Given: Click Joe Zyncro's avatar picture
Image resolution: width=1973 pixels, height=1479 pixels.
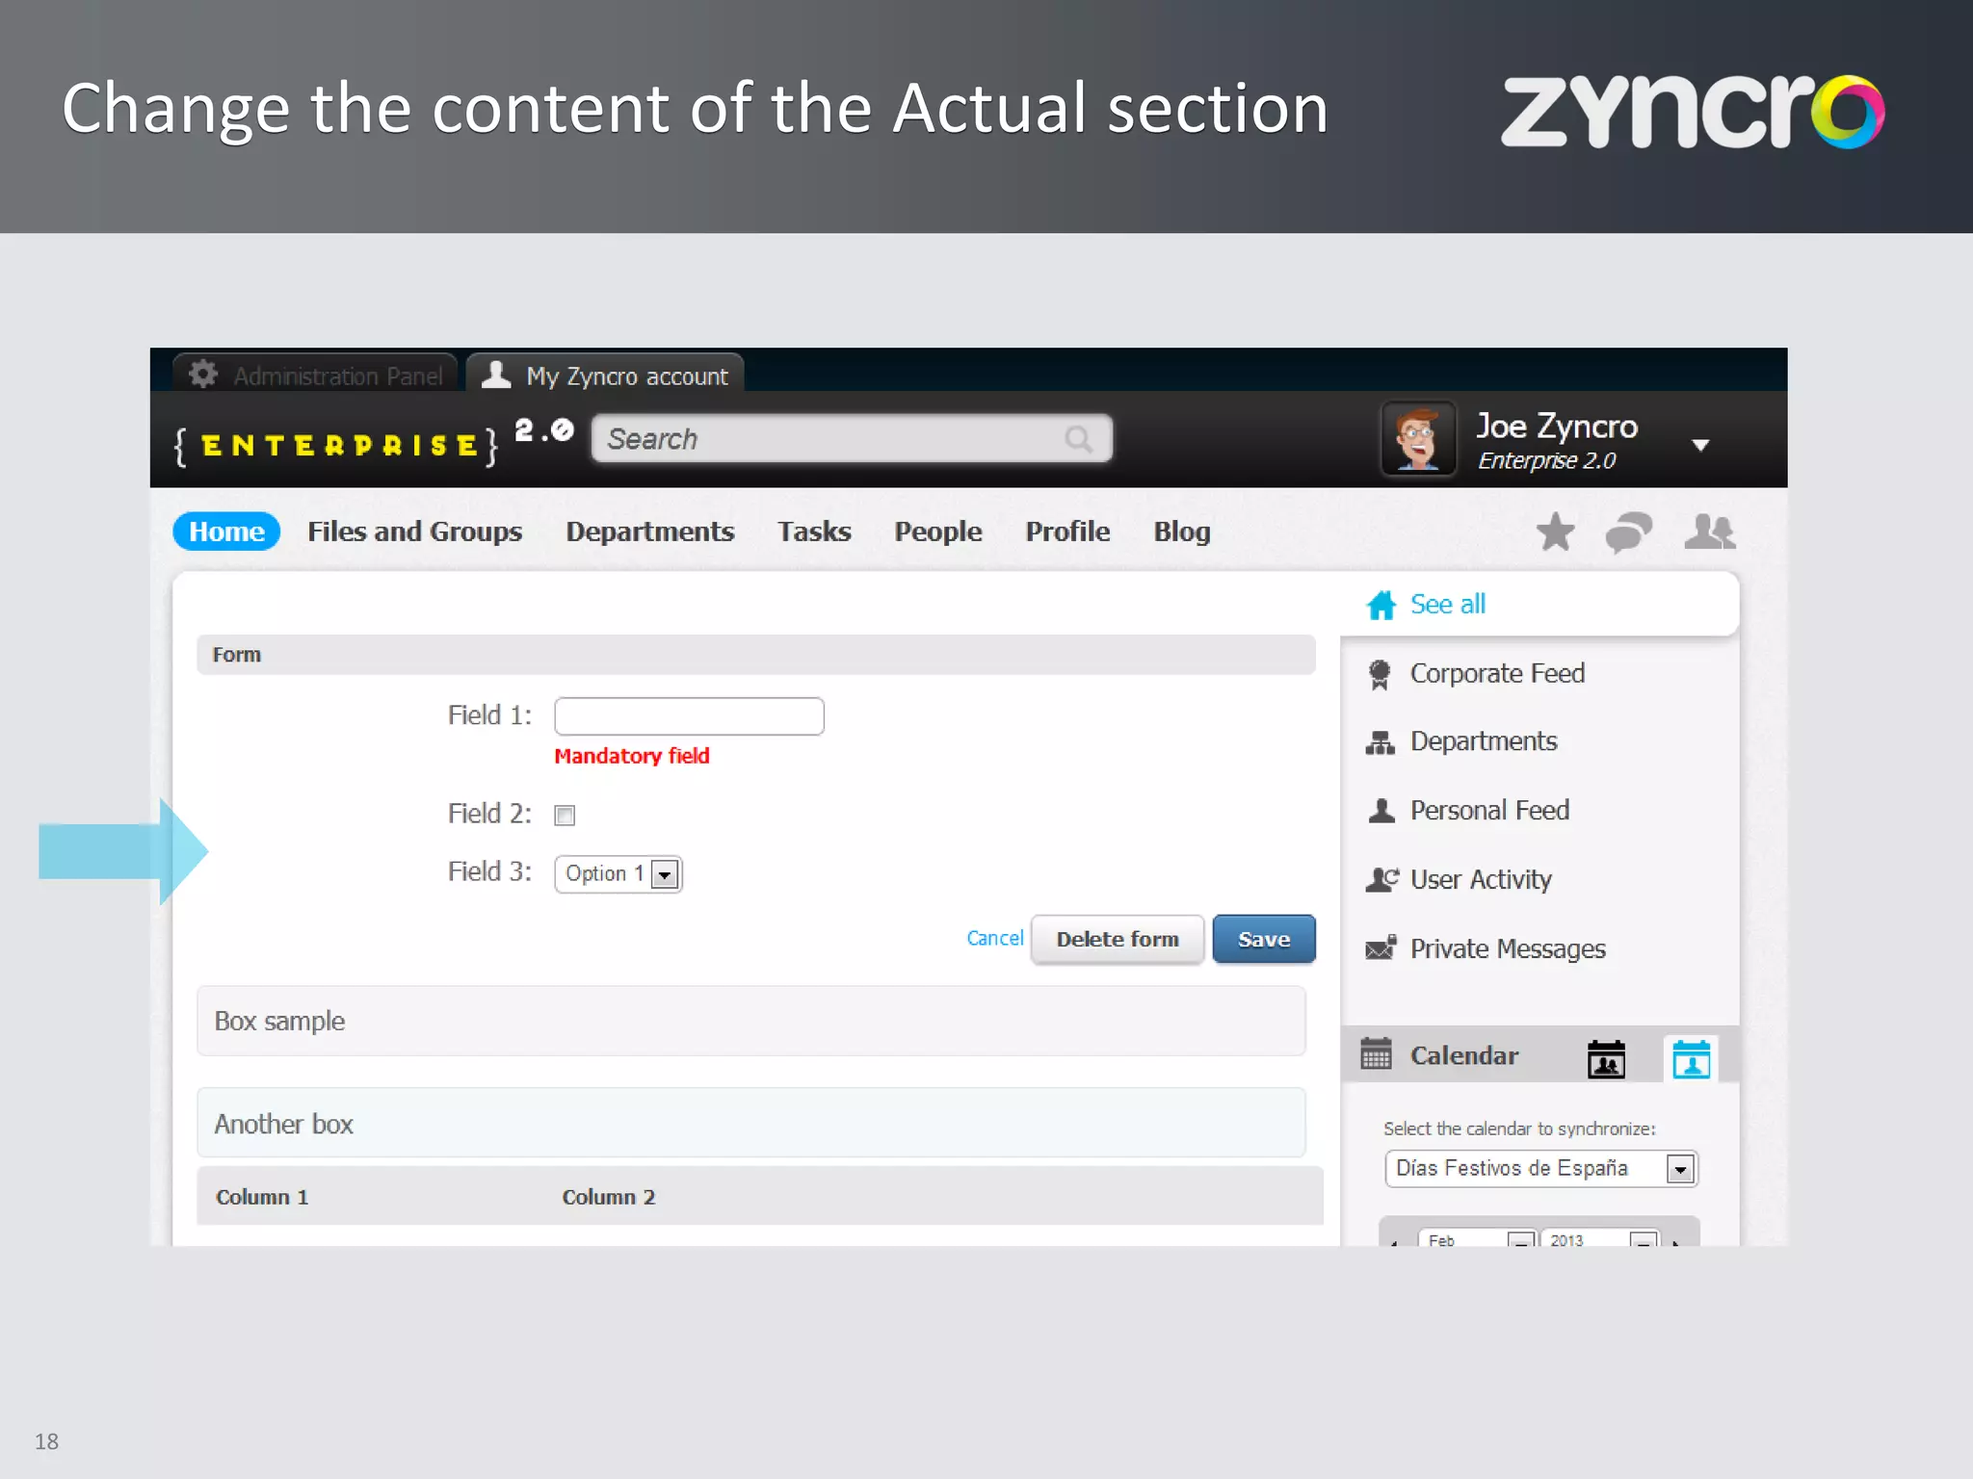Looking at the screenshot, I should [1418, 438].
